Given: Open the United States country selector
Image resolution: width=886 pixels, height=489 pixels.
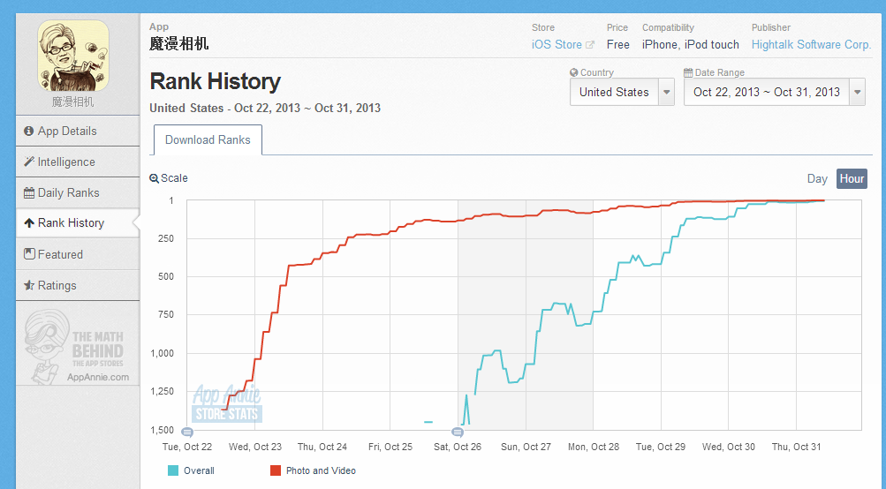Looking at the screenshot, I should 622,92.
